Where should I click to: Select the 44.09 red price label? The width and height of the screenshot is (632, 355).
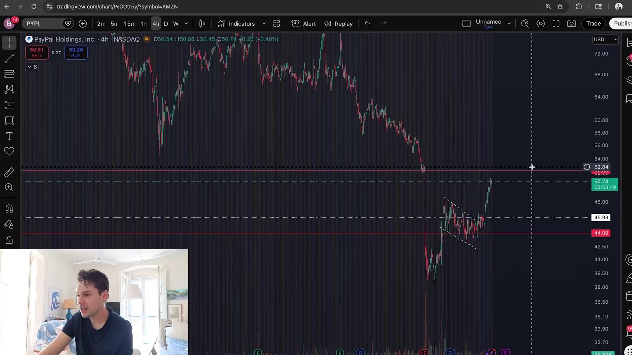601,233
